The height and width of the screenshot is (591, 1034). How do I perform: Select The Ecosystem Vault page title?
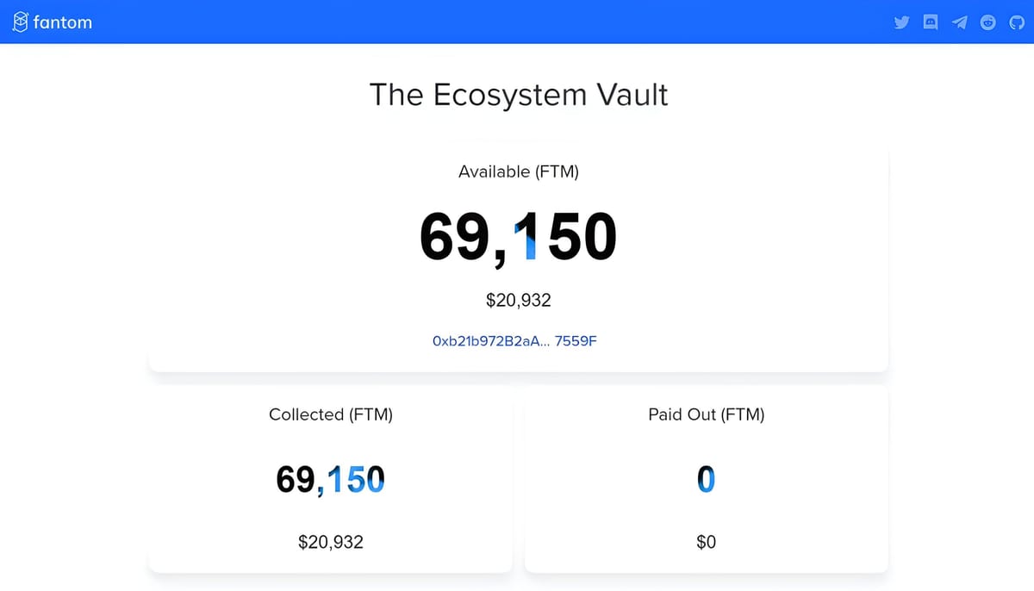[x=518, y=95]
